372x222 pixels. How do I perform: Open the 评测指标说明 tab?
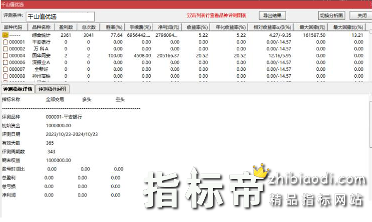tap(52, 89)
